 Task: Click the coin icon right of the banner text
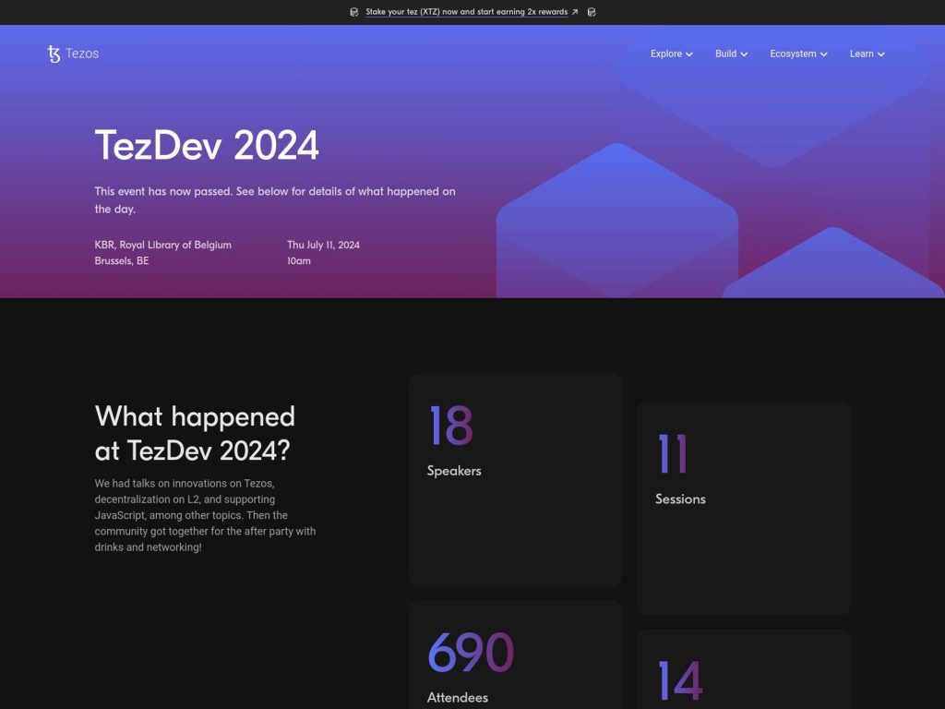(x=592, y=12)
